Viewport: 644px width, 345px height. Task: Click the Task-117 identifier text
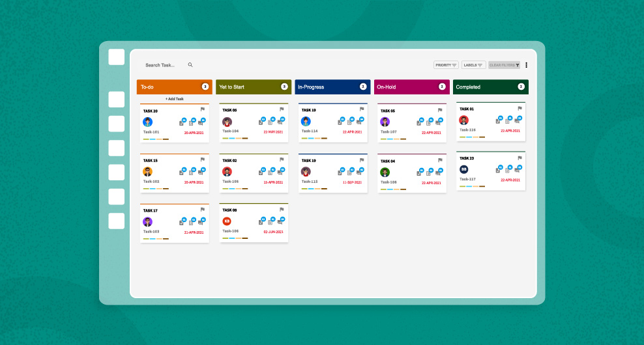click(x=467, y=179)
